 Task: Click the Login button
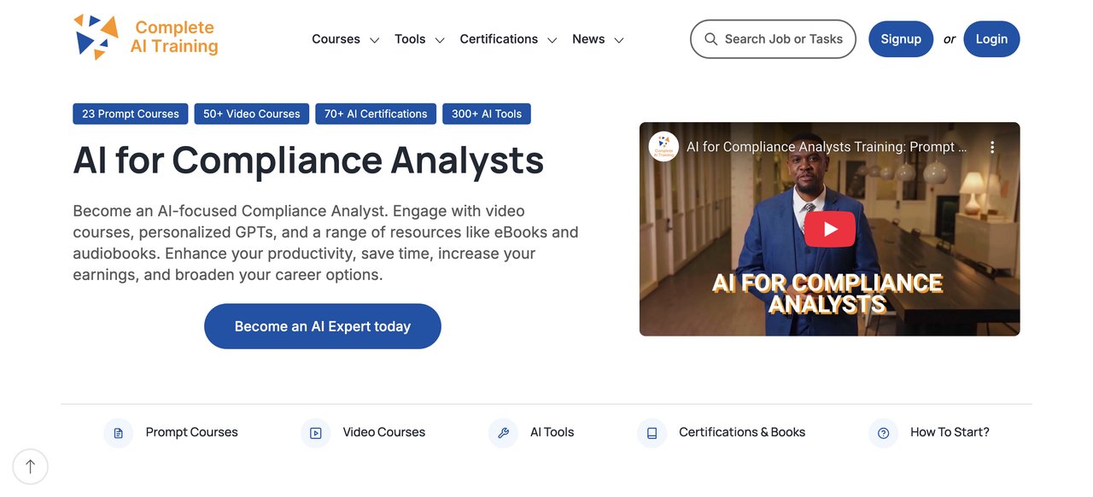pyautogui.click(x=991, y=39)
